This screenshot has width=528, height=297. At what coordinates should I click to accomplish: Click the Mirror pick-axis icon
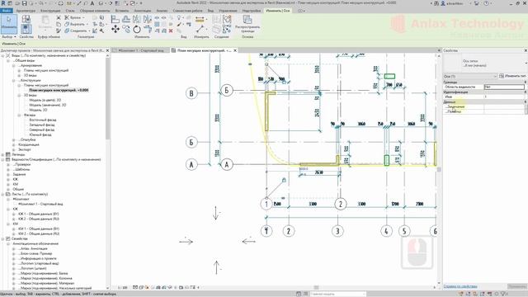[x=137, y=19]
